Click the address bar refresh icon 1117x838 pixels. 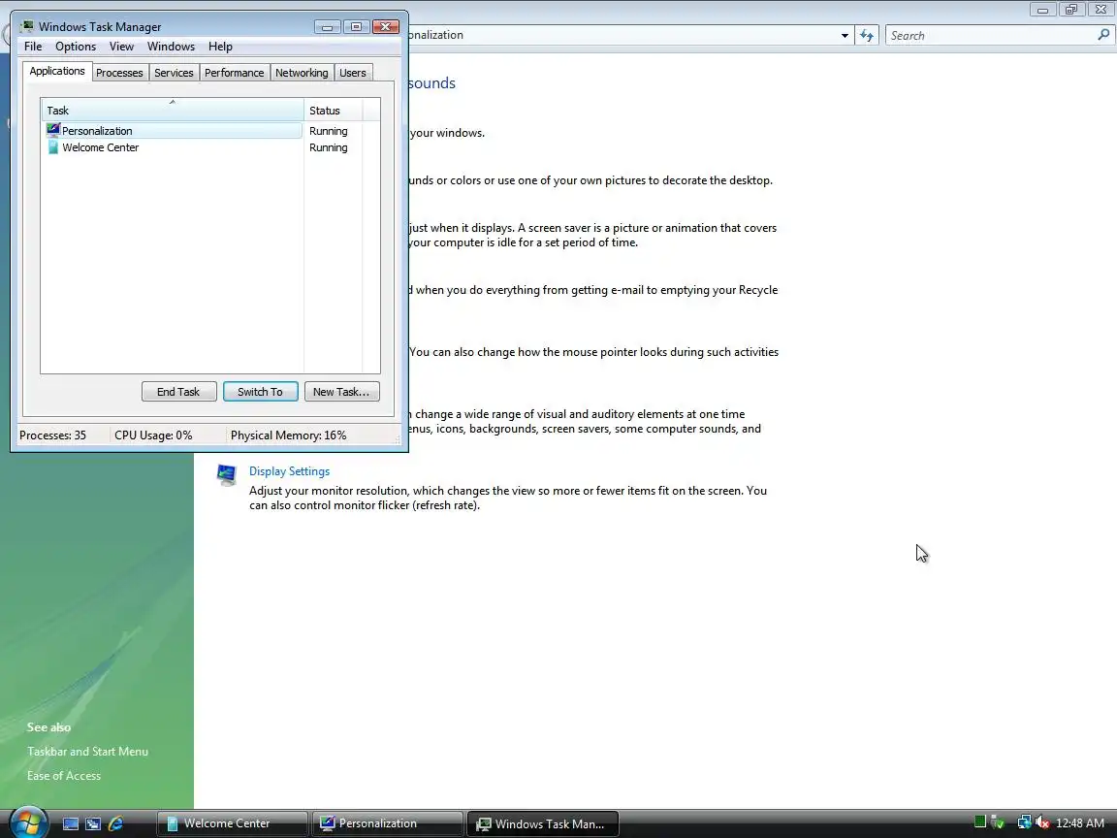click(866, 35)
